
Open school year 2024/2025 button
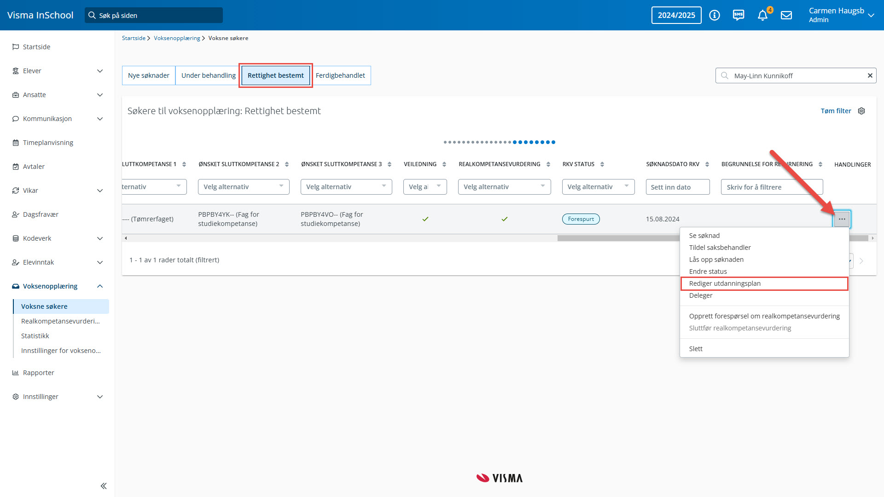pyautogui.click(x=676, y=15)
